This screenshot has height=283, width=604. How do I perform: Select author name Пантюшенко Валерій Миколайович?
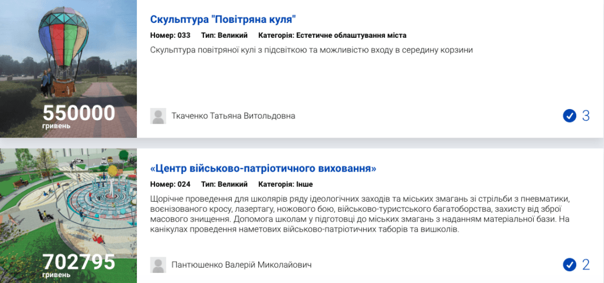[x=241, y=265]
